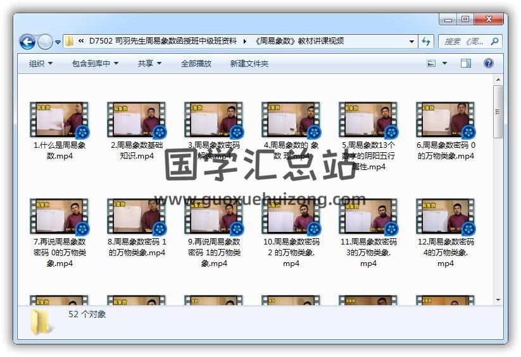This screenshot has width=521, height=357.
Task: Open the 组织 menu
Action: 41,63
